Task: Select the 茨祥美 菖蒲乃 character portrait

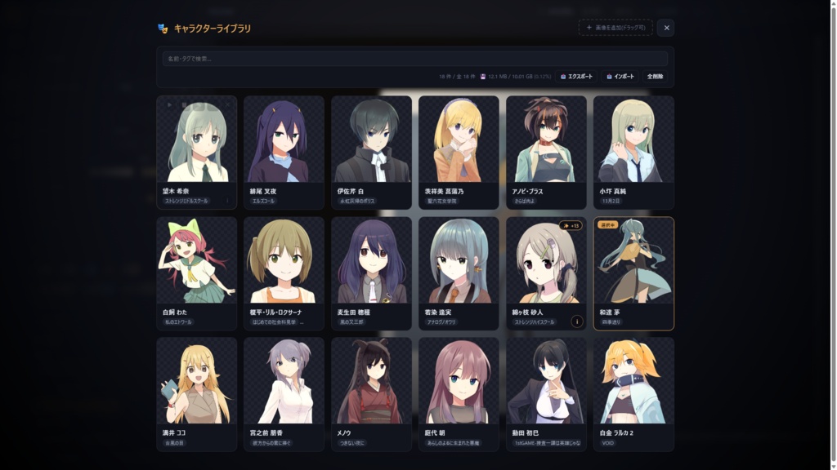Action: point(459,140)
